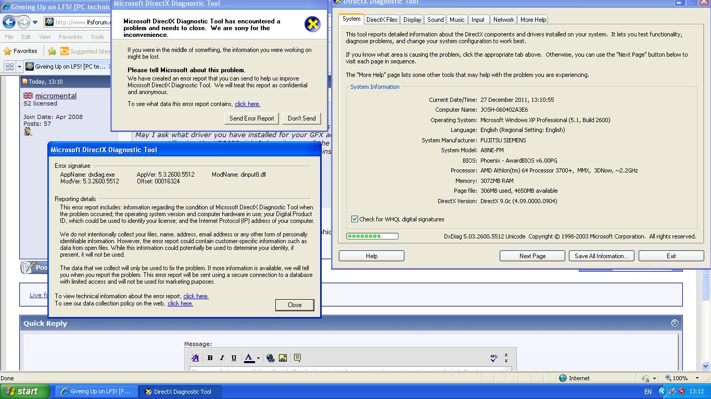Show hidden tray icons with the arrow
The width and height of the screenshot is (711, 399).
pyautogui.click(x=663, y=392)
